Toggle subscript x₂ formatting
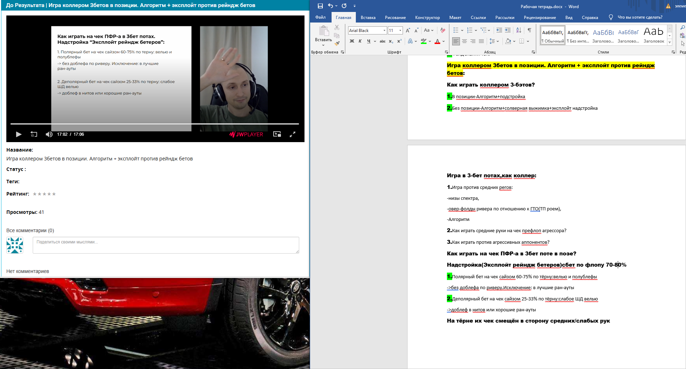Screen dimensions: 686x369 coord(391,41)
